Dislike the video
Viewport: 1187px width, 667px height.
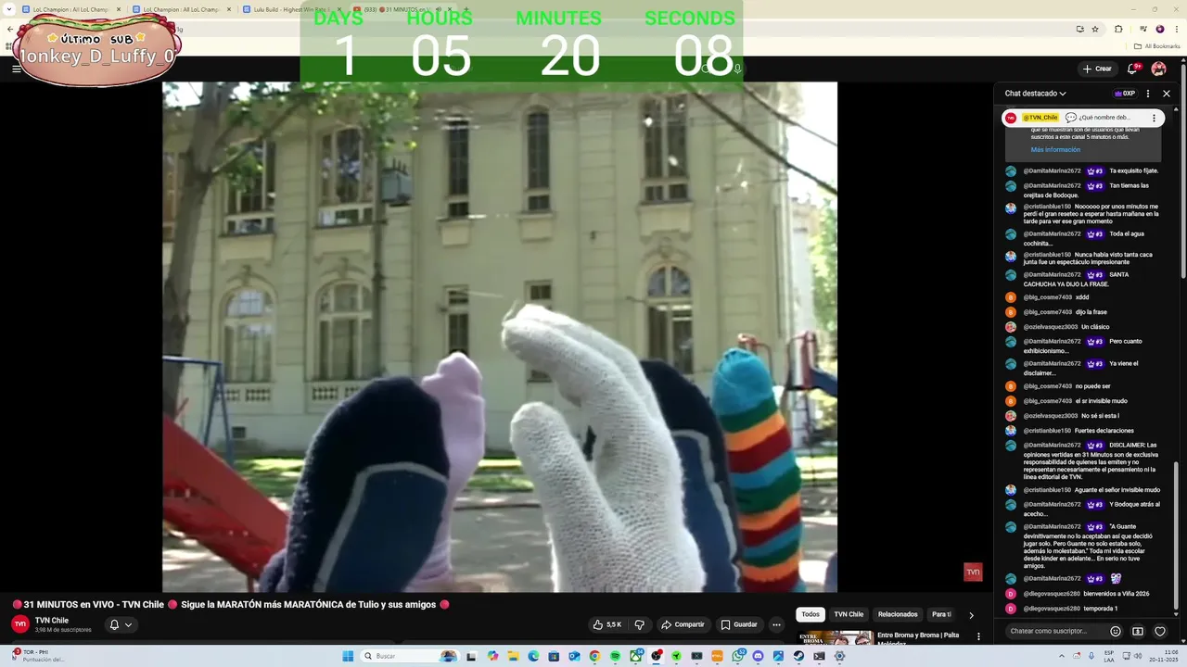639,624
